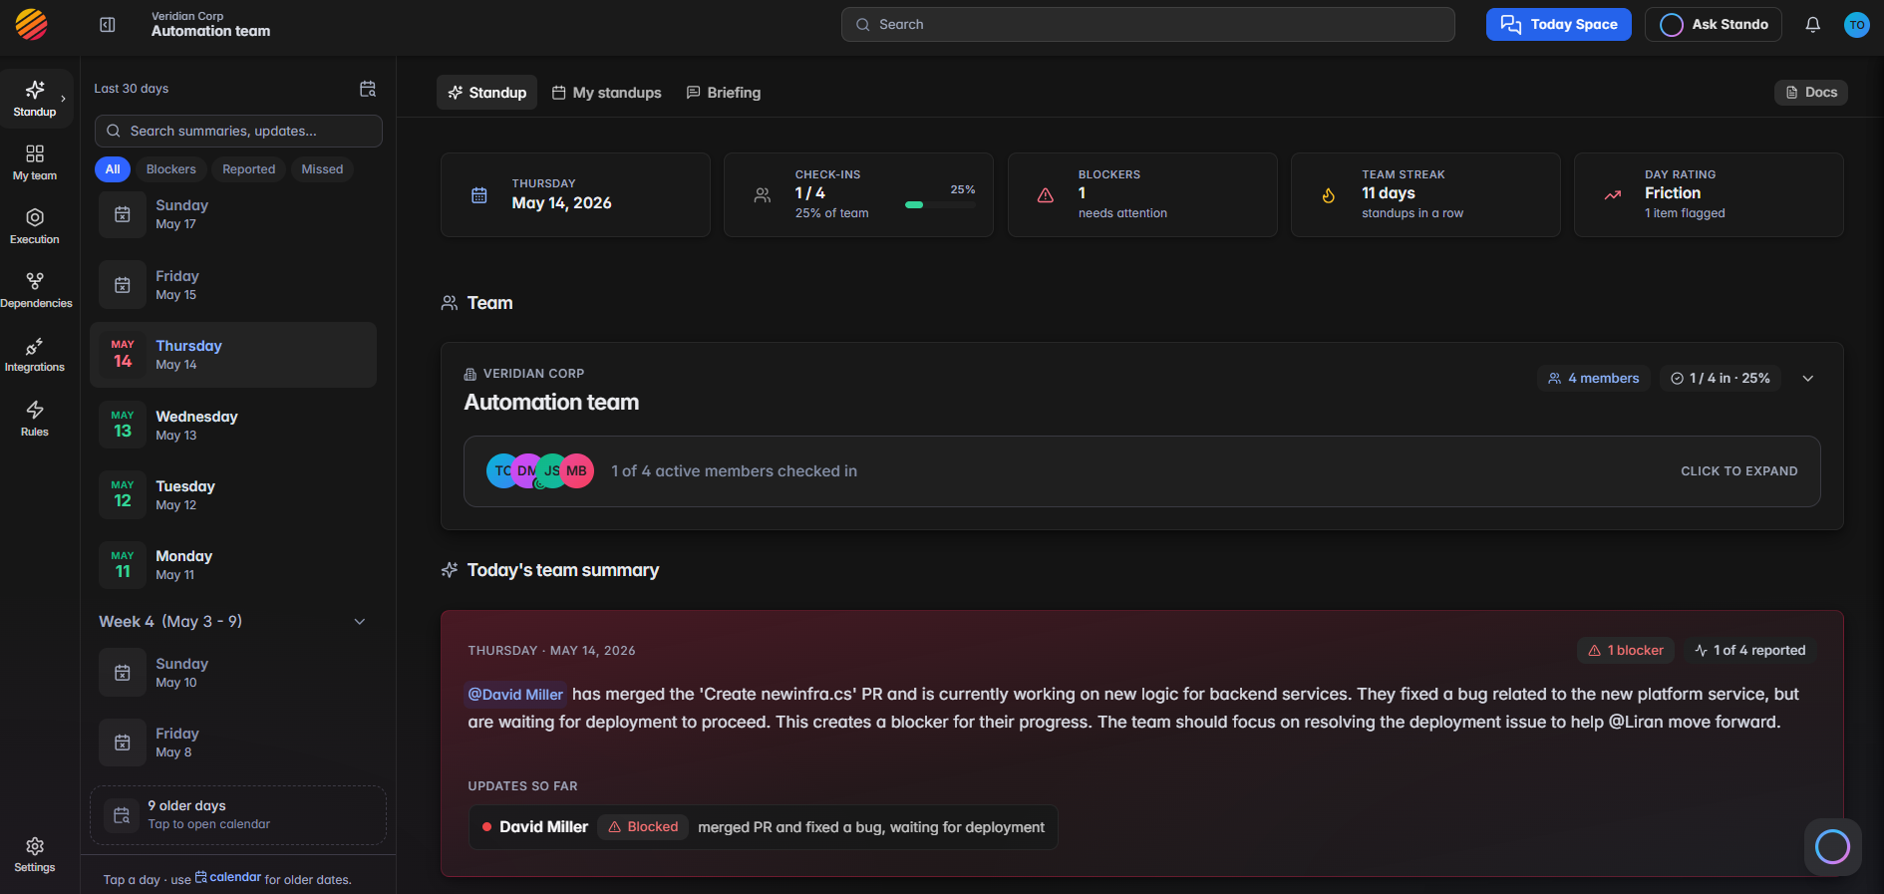Click the Friday May 15 calendar icon
This screenshot has width=1884, height=894.
click(123, 285)
